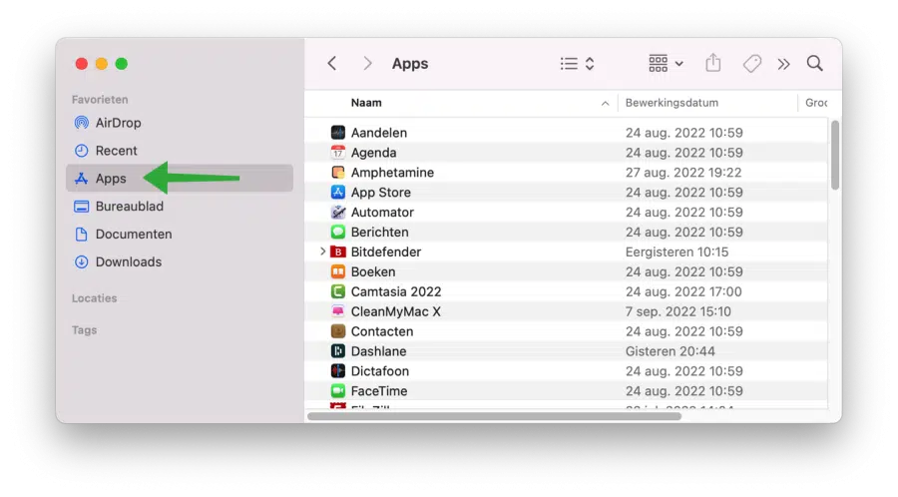Image resolution: width=898 pixels, height=497 pixels.
Task: Click the Bitdefender red B icon
Action: (338, 251)
